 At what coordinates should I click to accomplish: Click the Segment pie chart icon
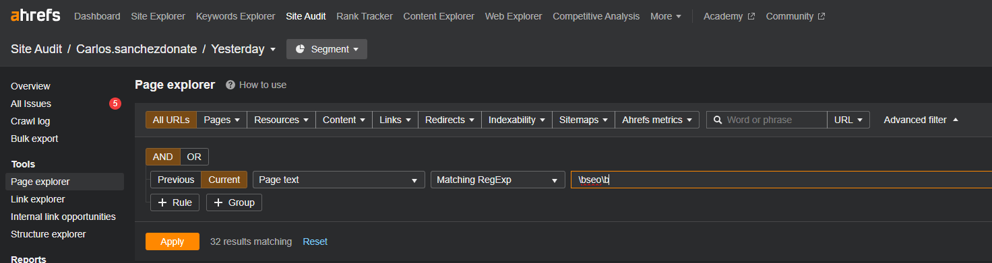click(x=301, y=49)
